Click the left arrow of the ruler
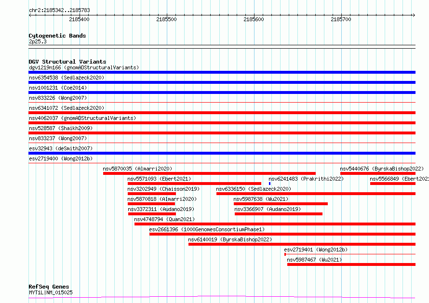The image size is (429, 303). [x=30, y=15]
